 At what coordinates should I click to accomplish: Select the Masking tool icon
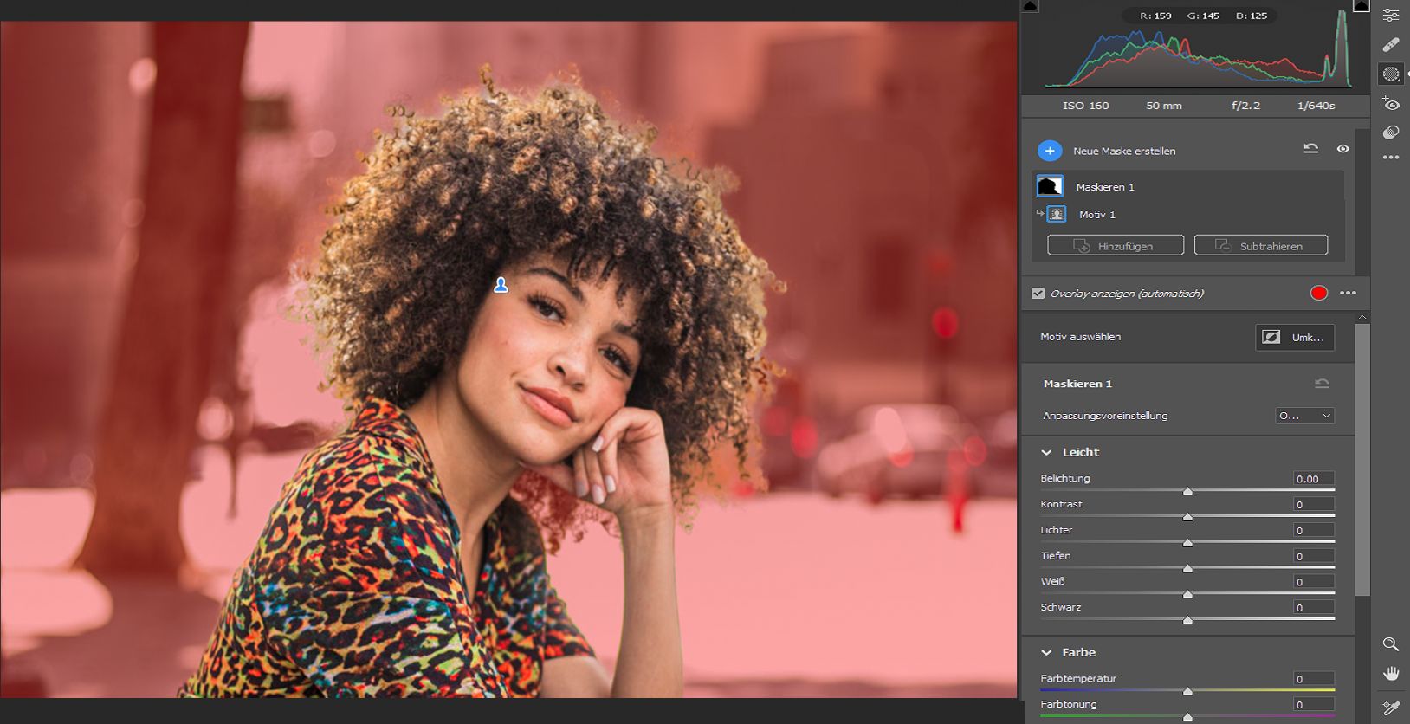tap(1391, 74)
